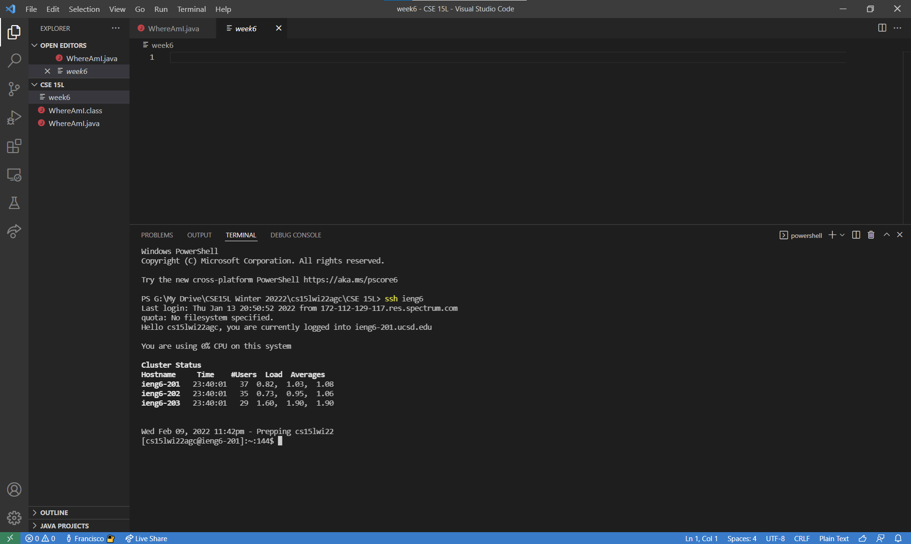
Task: Split the editor to the right
Action: tap(882, 28)
